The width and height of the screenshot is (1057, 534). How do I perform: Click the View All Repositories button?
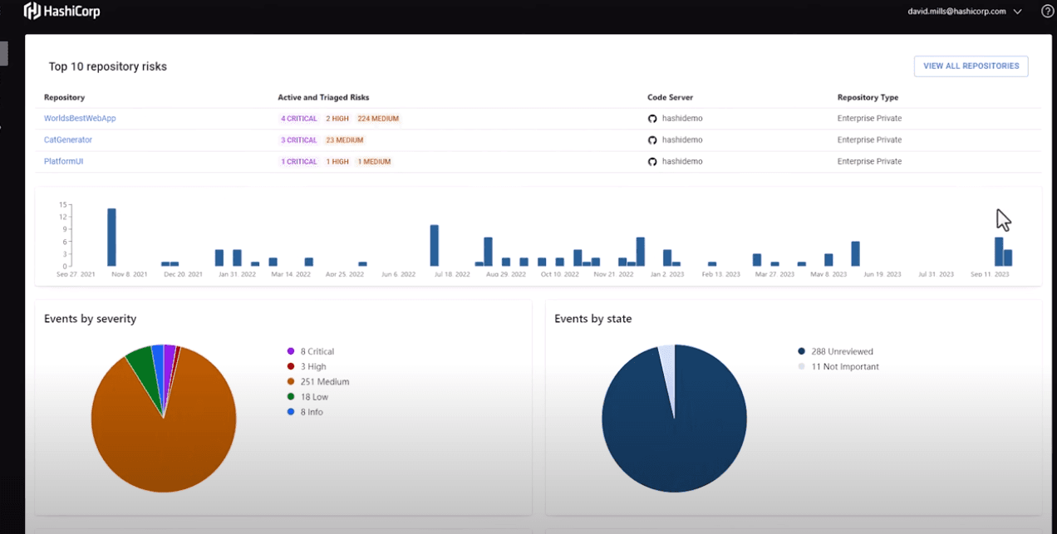971,66
